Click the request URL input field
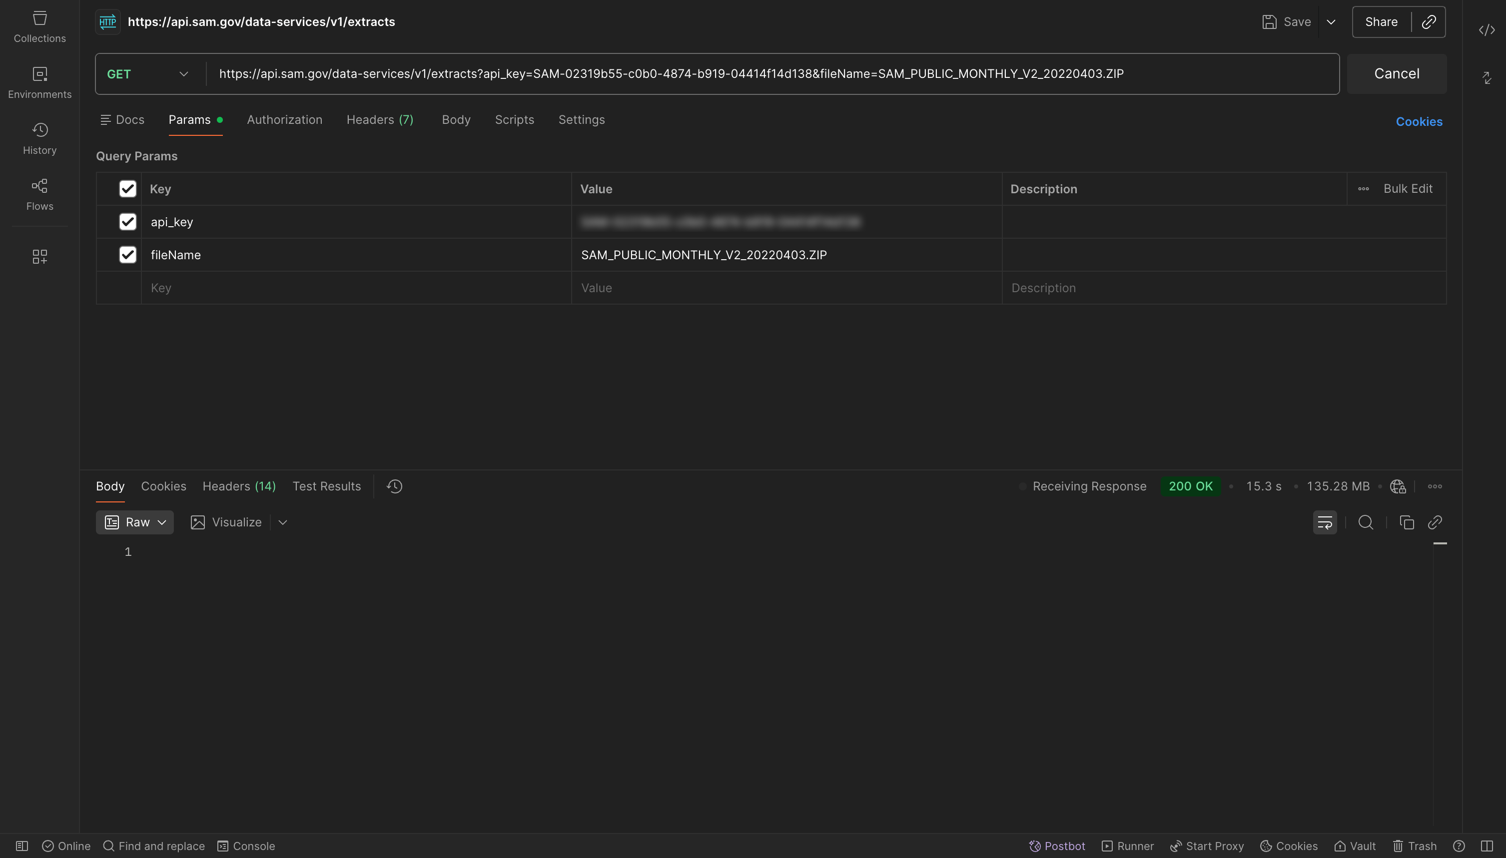Screen dimensions: 1506x858 click(x=772, y=73)
